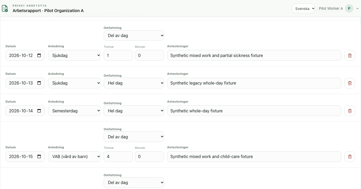Open Omfattning dropdown above the 2026-10-12 row
The image size is (361, 189).
point(134,35)
